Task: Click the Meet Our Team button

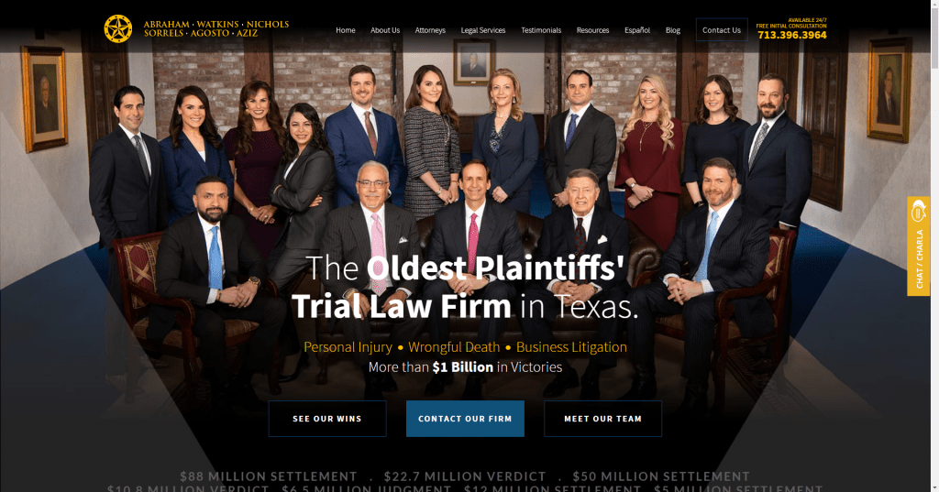Action: (x=603, y=419)
